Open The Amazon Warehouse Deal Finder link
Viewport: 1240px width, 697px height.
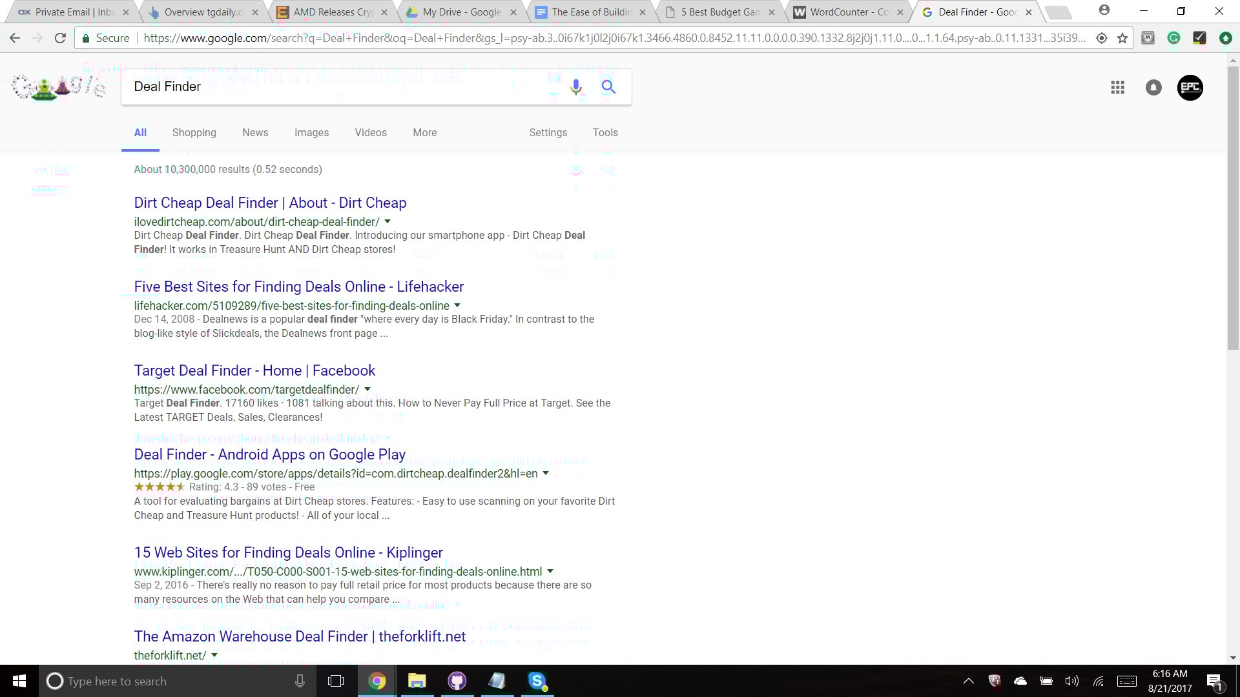(300, 636)
